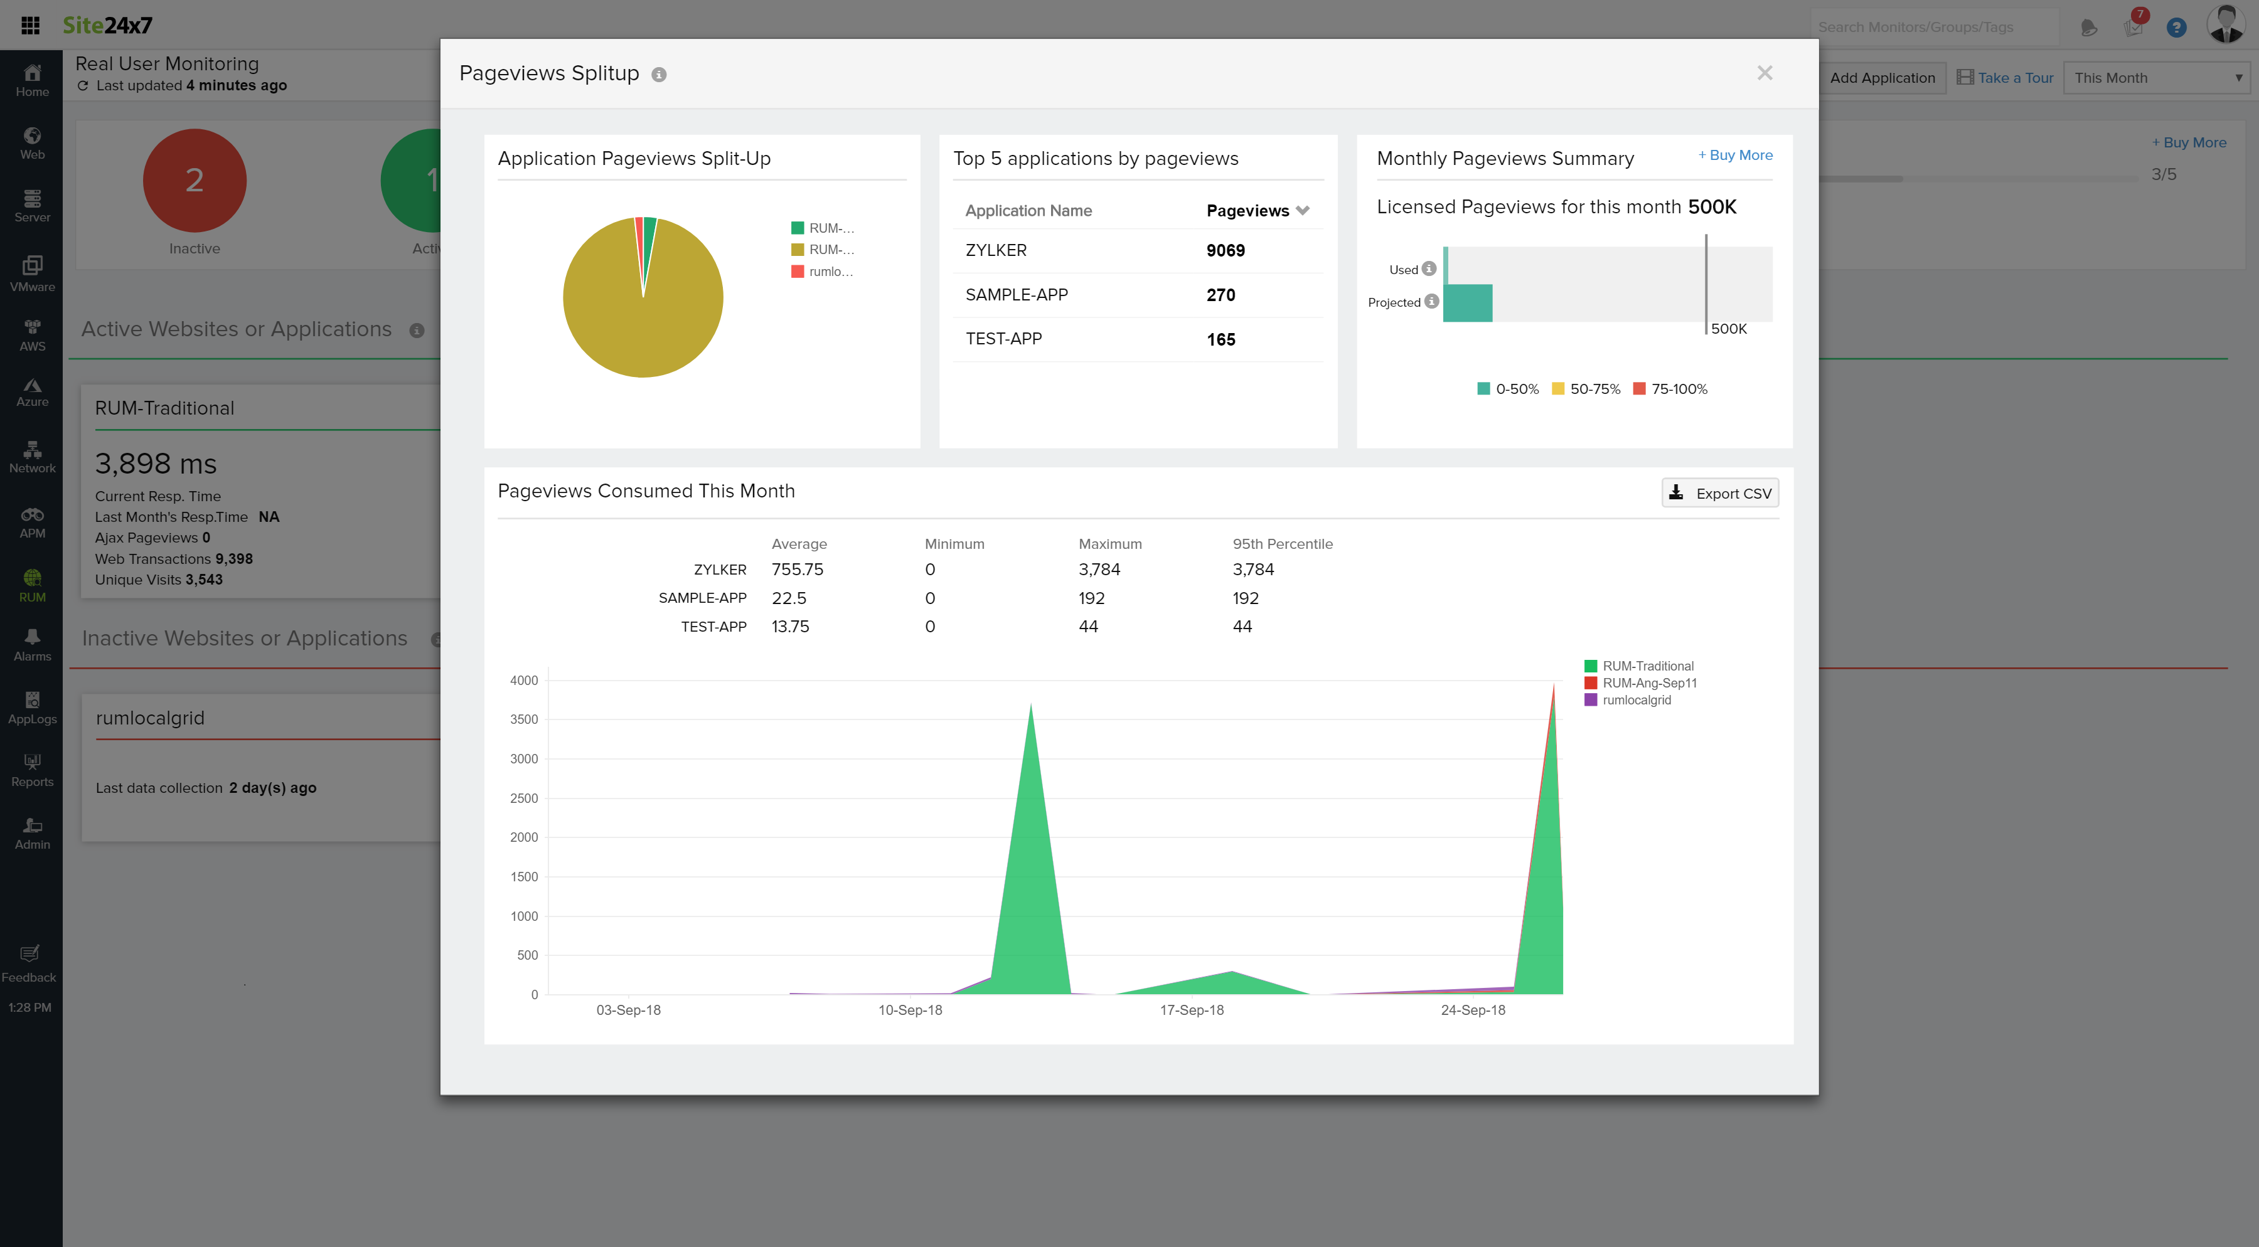Click the 0-50% legend color swatch
Image resolution: width=2259 pixels, height=1247 pixels.
[x=1483, y=388]
